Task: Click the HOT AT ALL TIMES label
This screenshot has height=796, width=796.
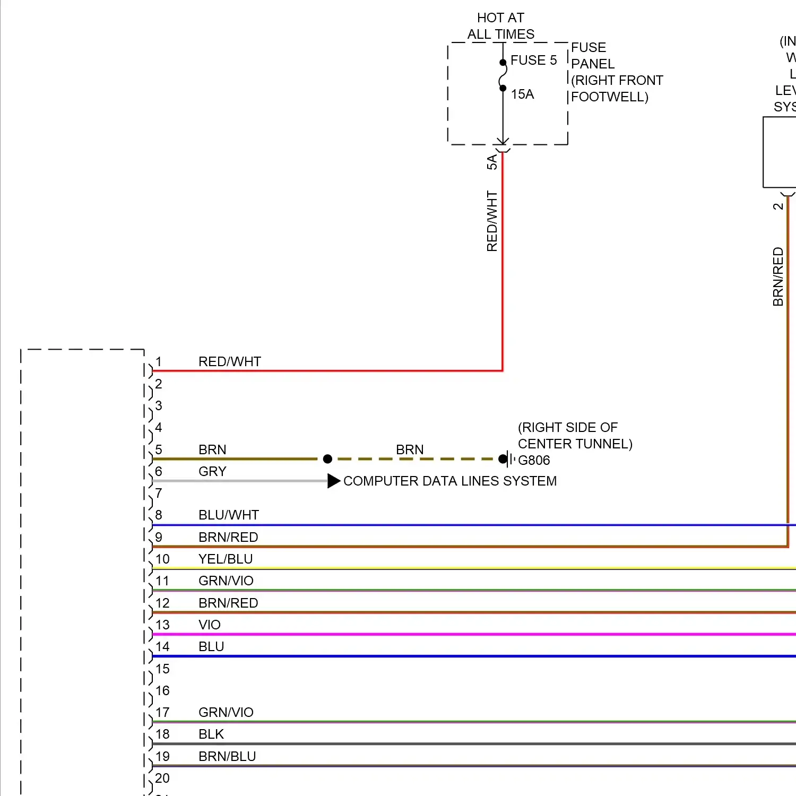Action: 500,26
